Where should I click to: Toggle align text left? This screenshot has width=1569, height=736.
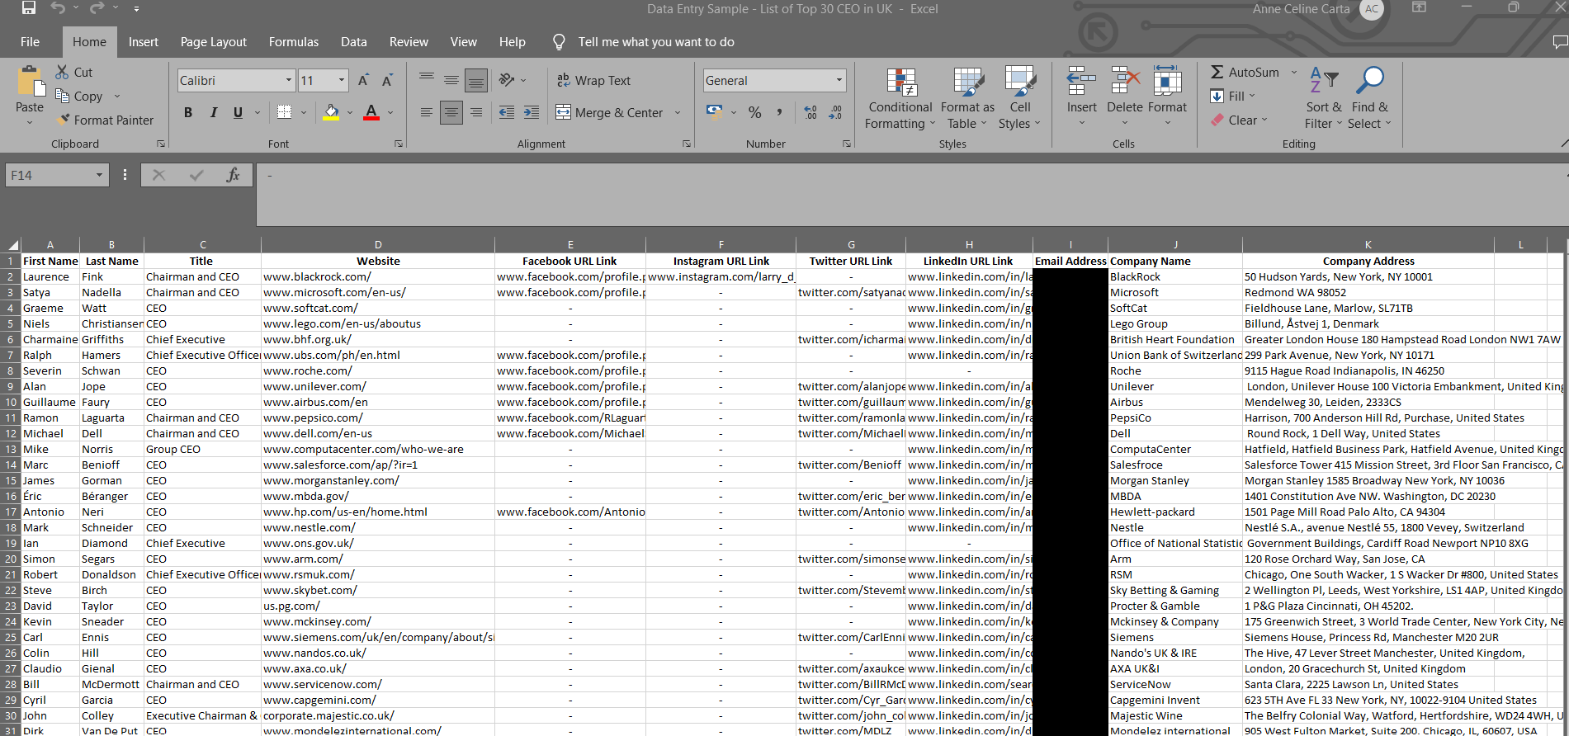click(x=427, y=112)
